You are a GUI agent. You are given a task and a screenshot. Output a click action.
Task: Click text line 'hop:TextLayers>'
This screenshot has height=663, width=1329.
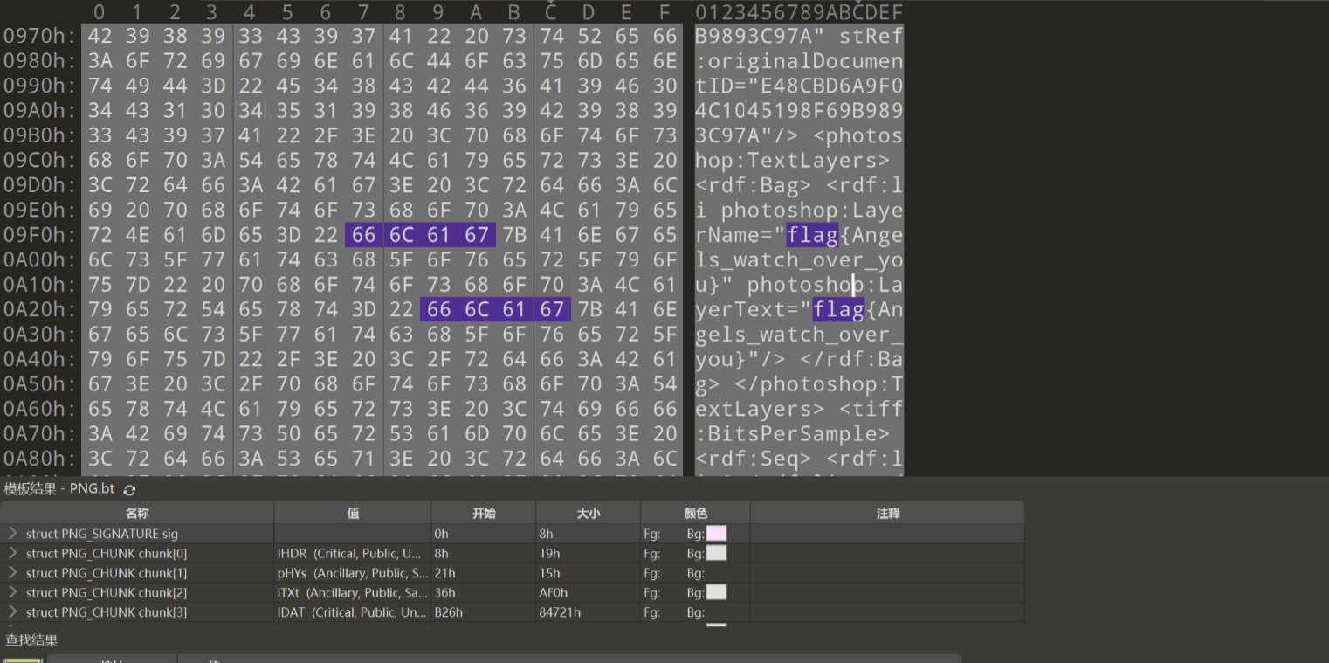tap(792, 161)
